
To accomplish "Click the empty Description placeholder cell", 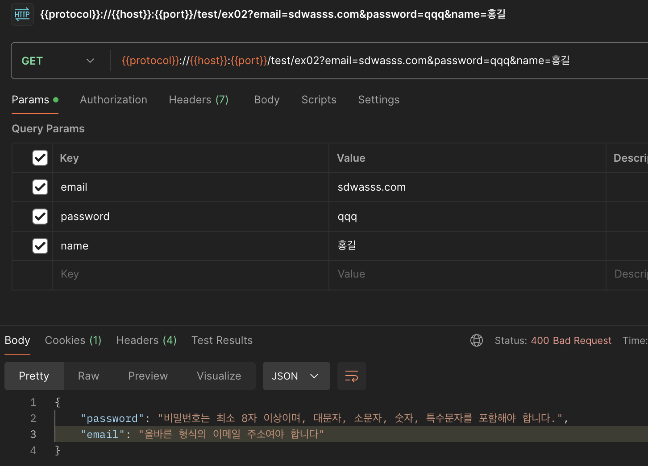I will tap(627, 275).
